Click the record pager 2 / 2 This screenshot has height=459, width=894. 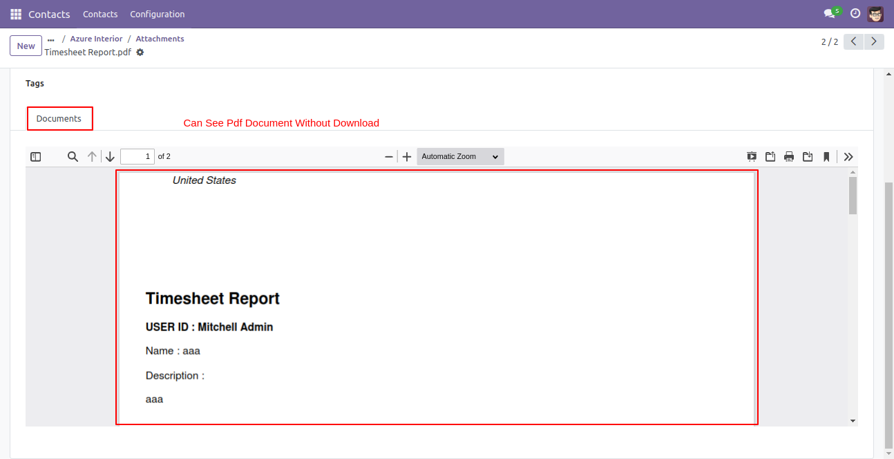coord(830,42)
